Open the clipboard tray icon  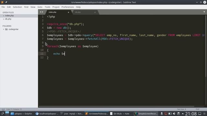179,114
